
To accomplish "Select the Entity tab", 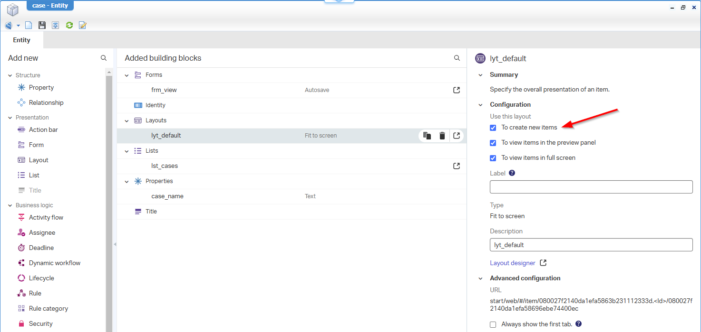I will pos(21,40).
